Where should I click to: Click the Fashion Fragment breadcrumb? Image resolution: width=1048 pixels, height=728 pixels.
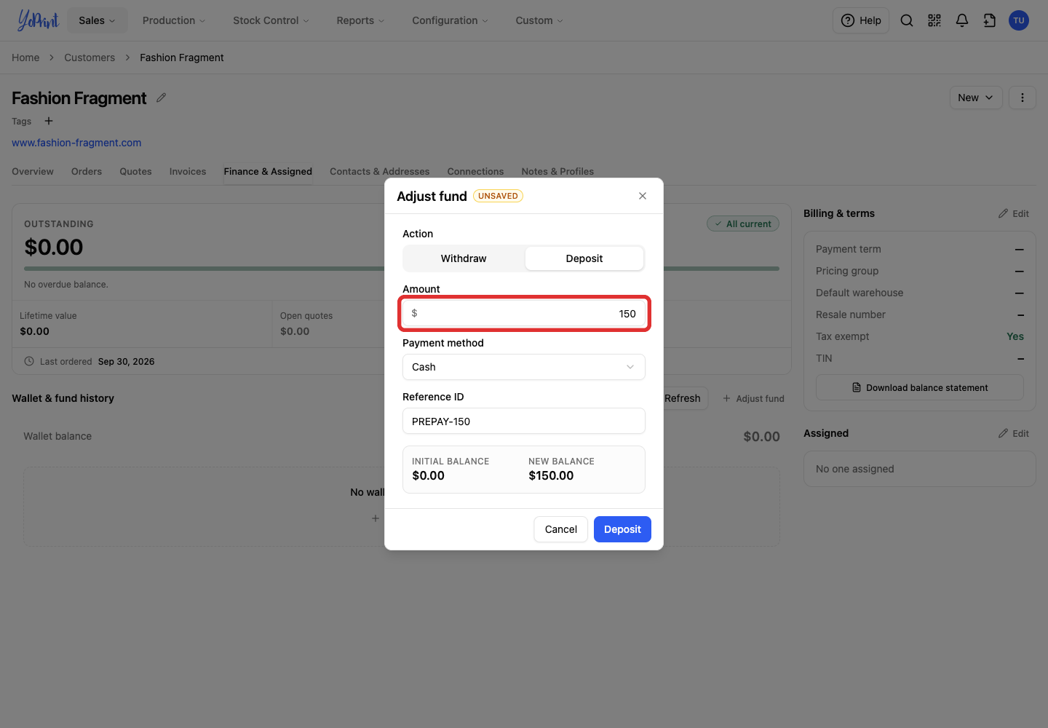point(182,58)
